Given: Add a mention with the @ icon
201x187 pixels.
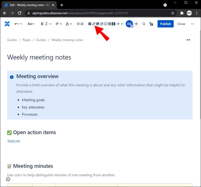Looking at the screenshot, I should (102, 24).
